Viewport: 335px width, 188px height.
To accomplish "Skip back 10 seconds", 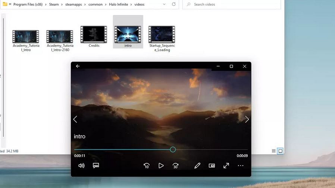I will [x=147, y=166].
